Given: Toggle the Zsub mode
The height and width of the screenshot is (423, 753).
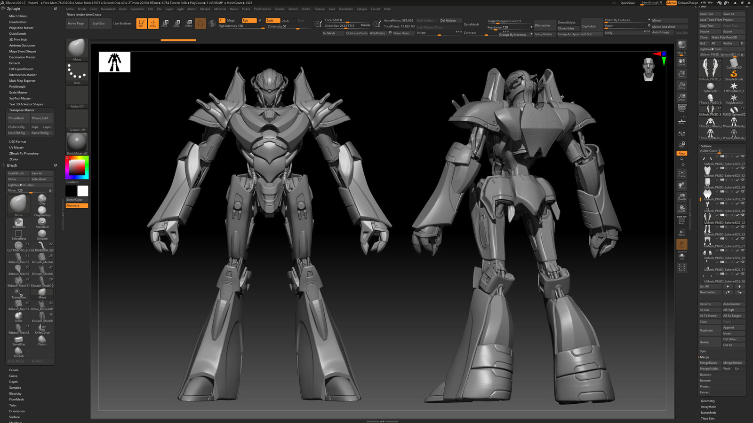Looking at the screenshot, I should coord(285,21).
